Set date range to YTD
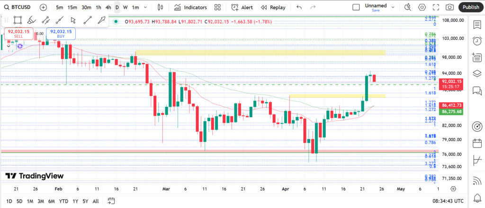This screenshot has width=485, height=208. (64, 201)
